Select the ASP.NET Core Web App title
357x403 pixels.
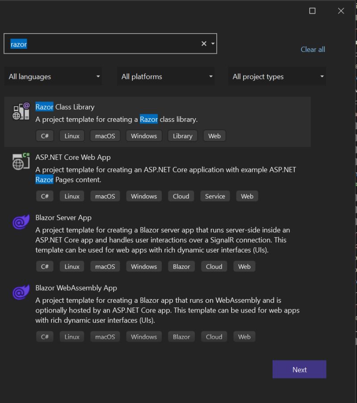tap(73, 157)
